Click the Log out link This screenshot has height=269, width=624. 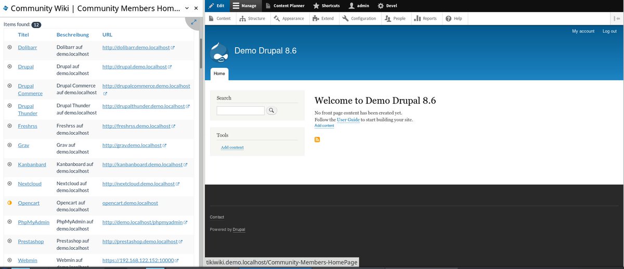coord(609,31)
